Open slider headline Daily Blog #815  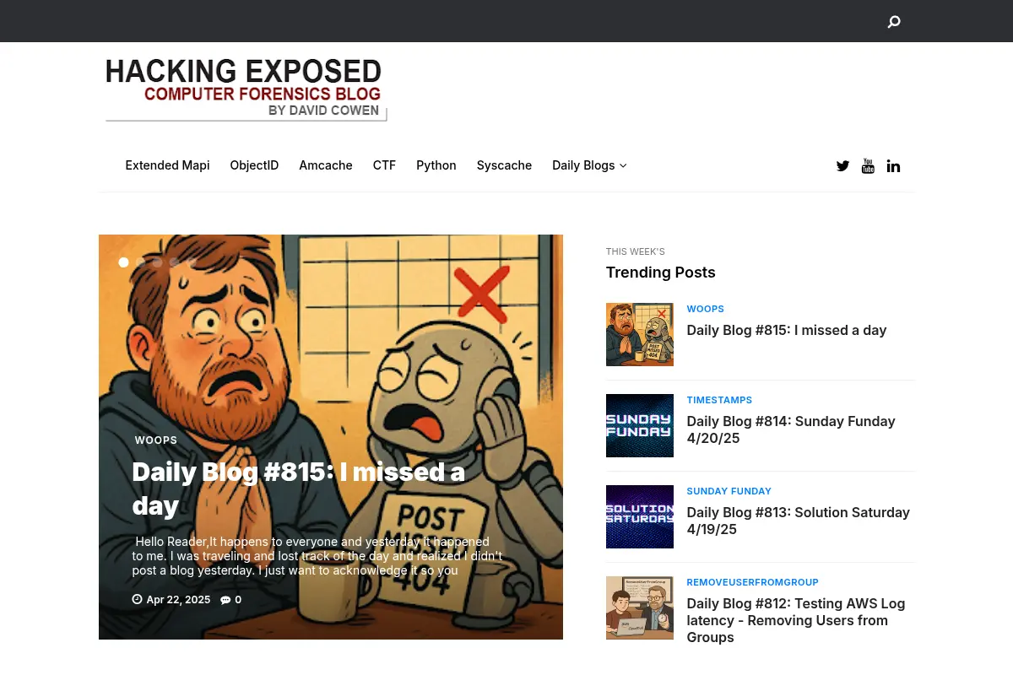299,489
